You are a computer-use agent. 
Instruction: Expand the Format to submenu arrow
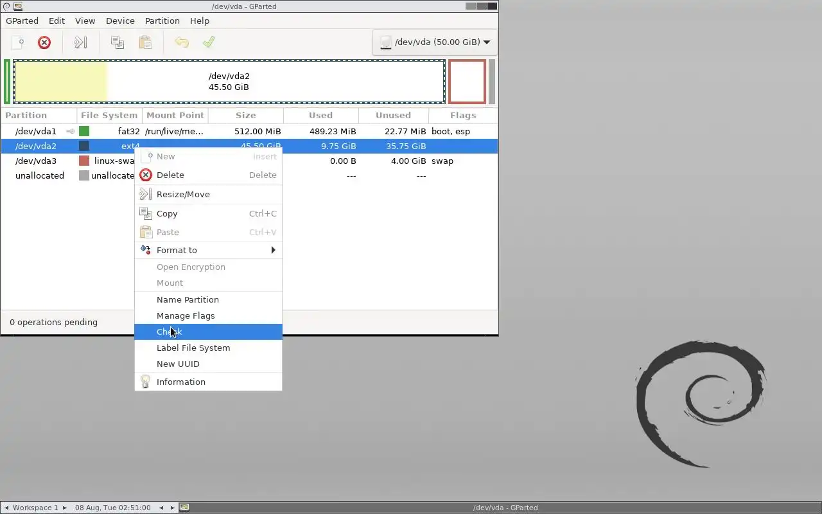click(273, 250)
